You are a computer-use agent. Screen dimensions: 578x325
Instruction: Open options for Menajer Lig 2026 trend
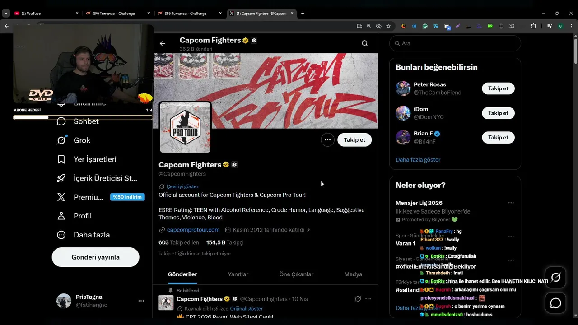point(511,203)
